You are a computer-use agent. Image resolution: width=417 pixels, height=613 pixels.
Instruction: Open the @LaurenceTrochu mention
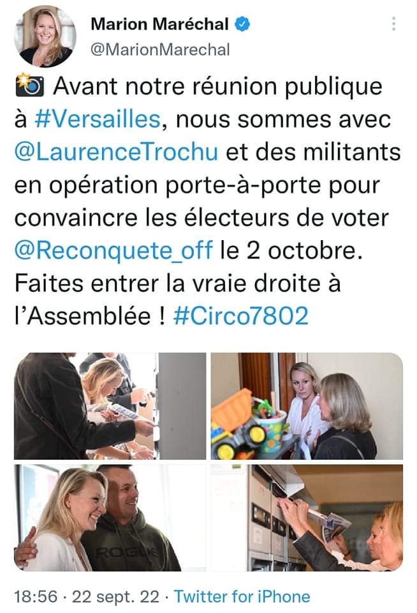pos(116,152)
